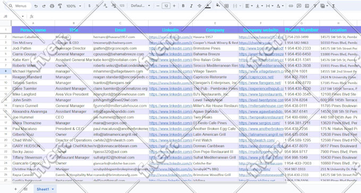
Task: Click the 'Phone Number' header cell
Action: point(302,30)
